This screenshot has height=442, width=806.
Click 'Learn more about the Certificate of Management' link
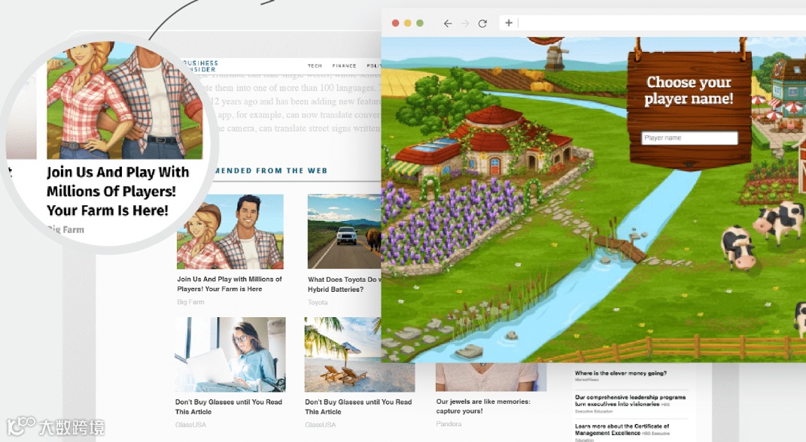point(622,430)
